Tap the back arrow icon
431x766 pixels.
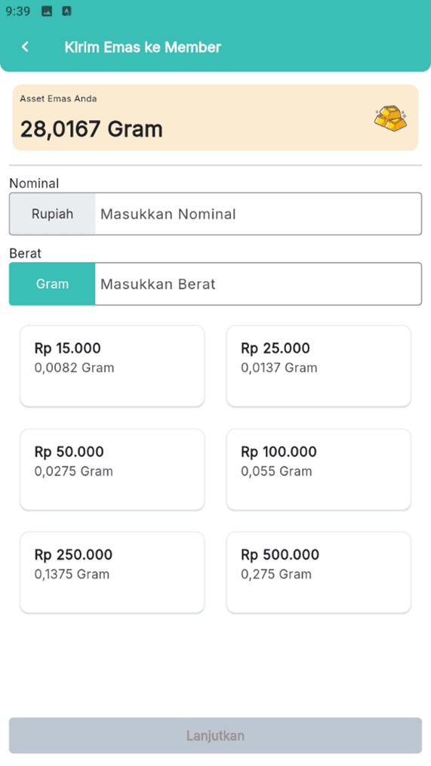pyautogui.click(x=26, y=47)
